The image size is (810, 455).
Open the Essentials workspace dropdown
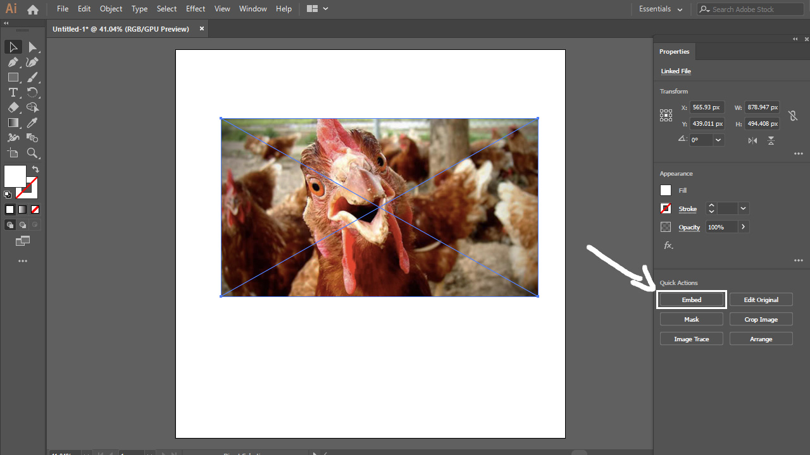[661, 9]
